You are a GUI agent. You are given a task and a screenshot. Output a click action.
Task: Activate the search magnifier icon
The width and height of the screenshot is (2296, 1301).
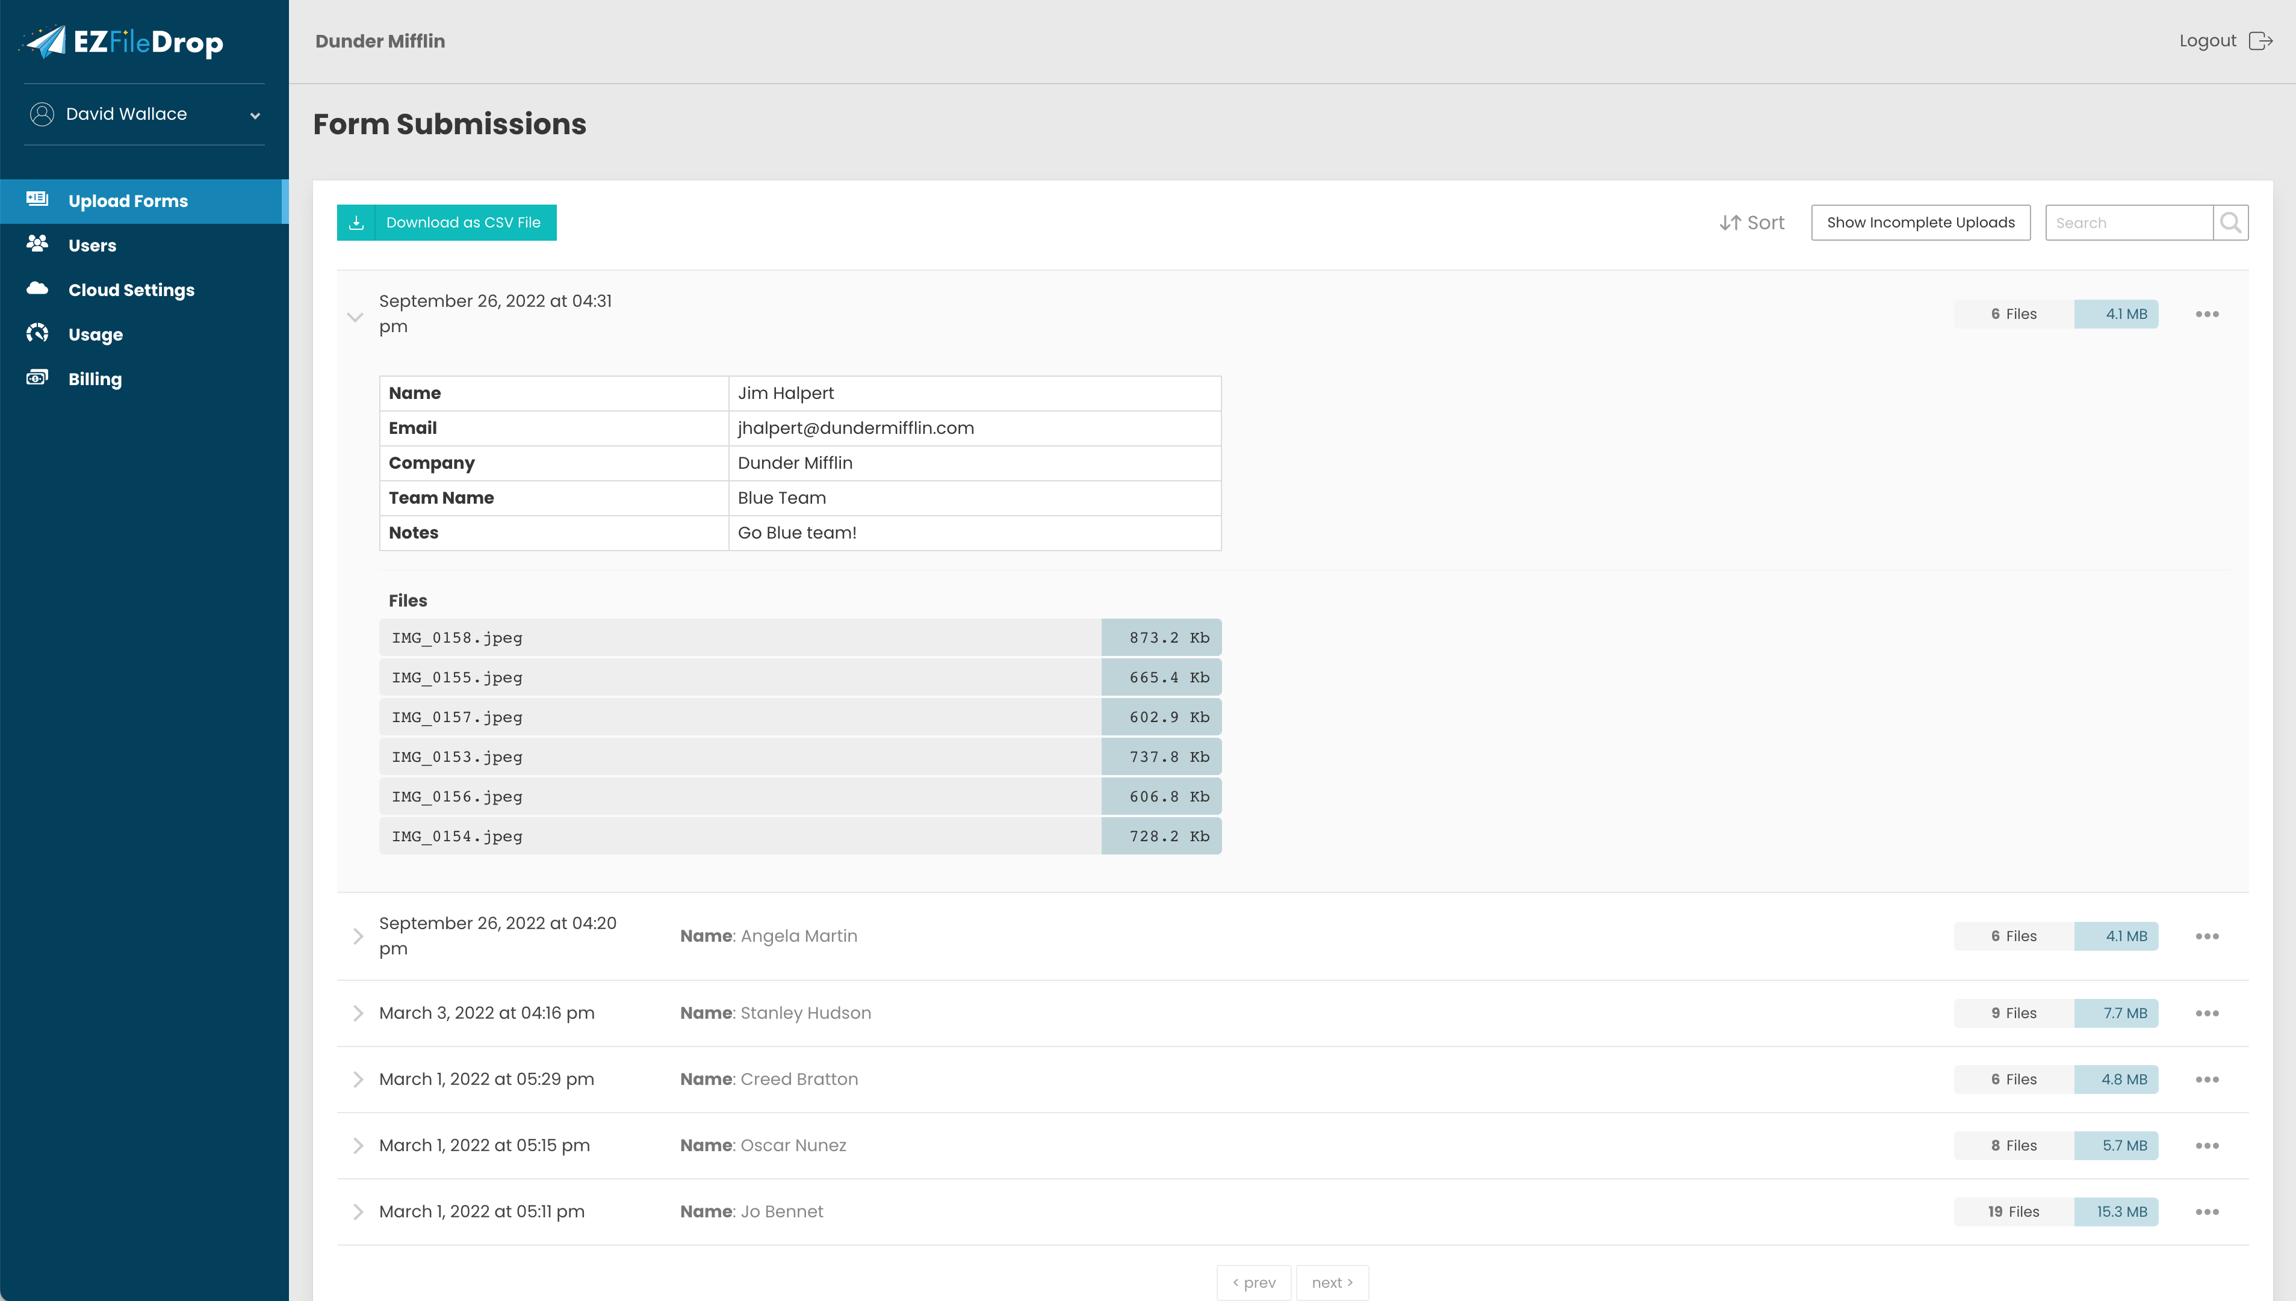tap(2229, 221)
